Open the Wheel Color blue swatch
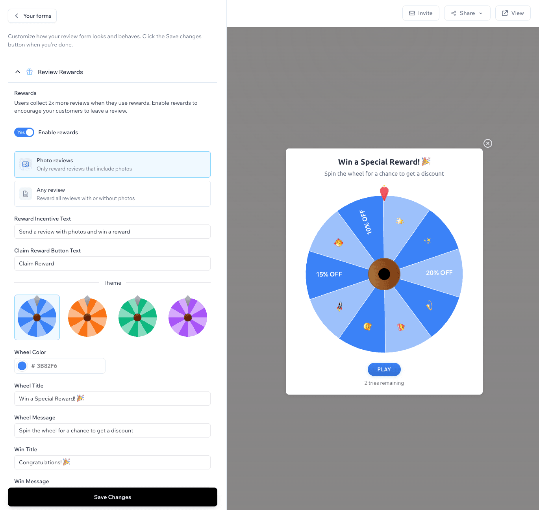The height and width of the screenshot is (510, 539). (22, 366)
